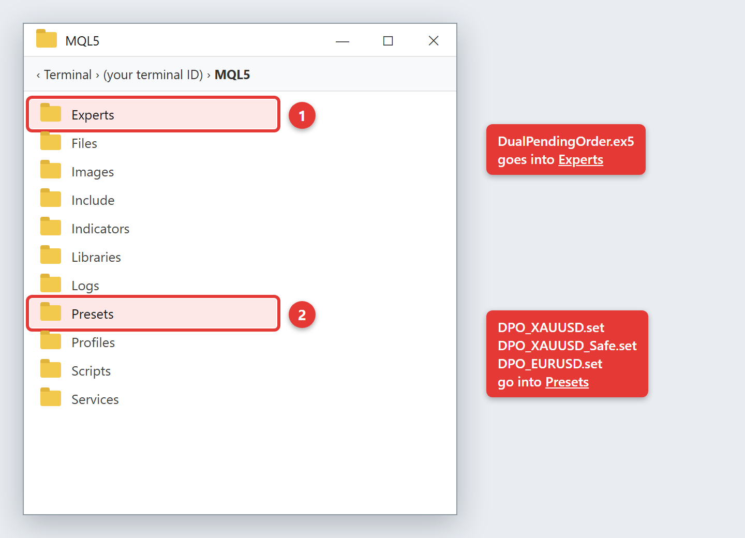The image size is (745, 538).
Task: Select the Files folder name
Action: point(84,143)
